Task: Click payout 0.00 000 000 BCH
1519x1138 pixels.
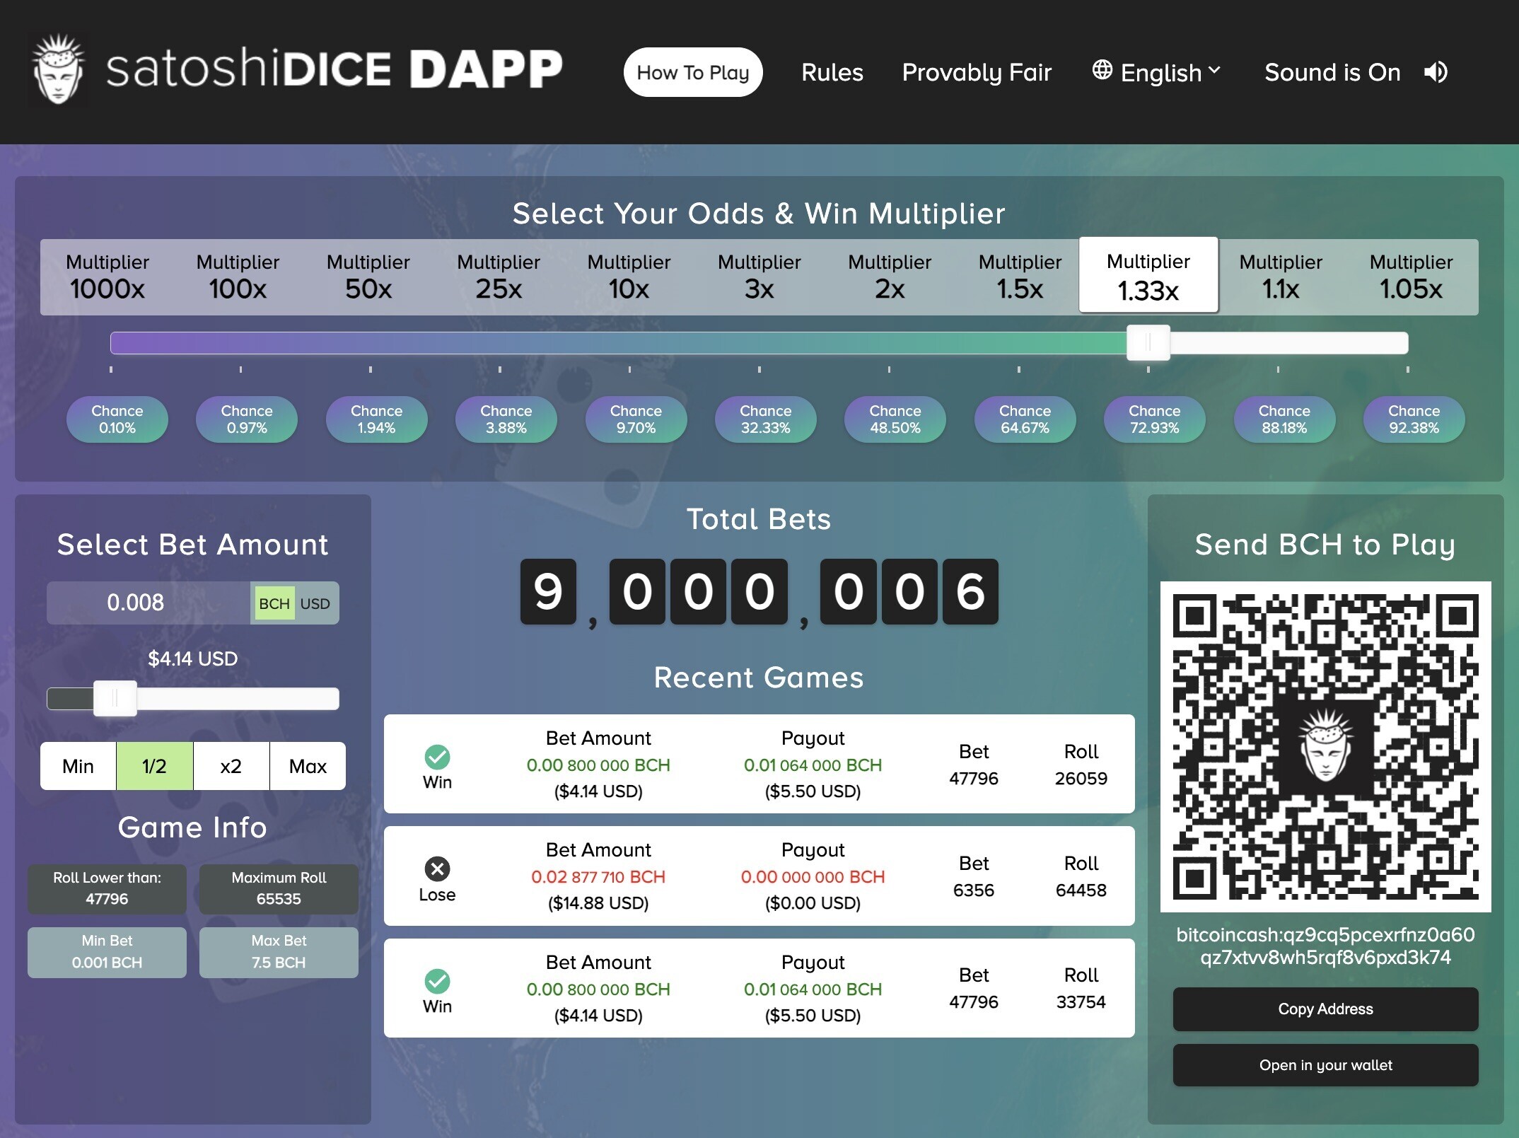Action: pyautogui.click(x=813, y=877)
